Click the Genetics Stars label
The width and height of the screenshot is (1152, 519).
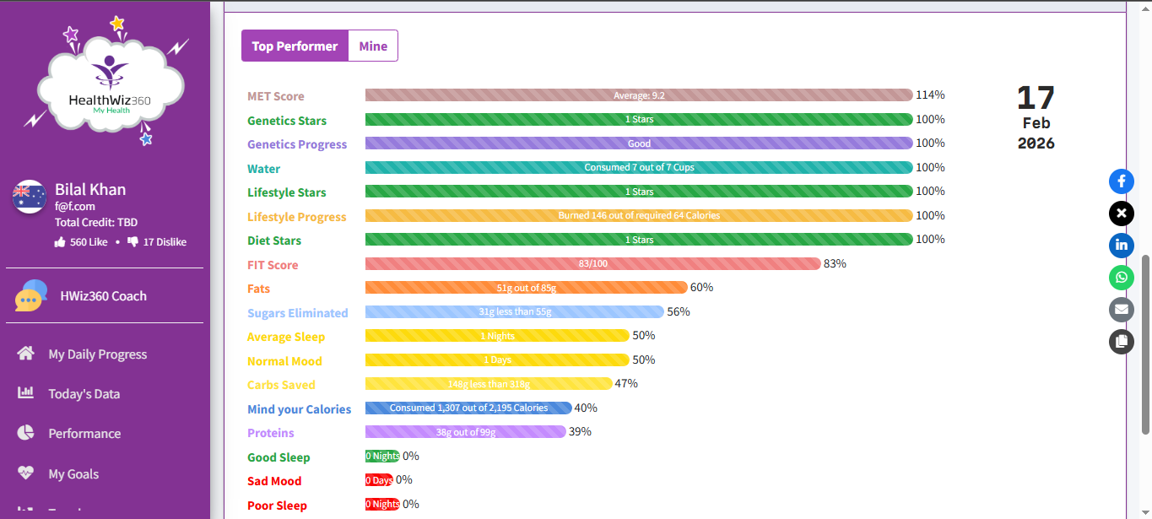[x=287, y=121]
